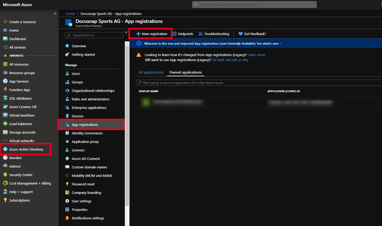Click the Virtual machines monitor icon

pyautogui.click(x=5, y=115)
